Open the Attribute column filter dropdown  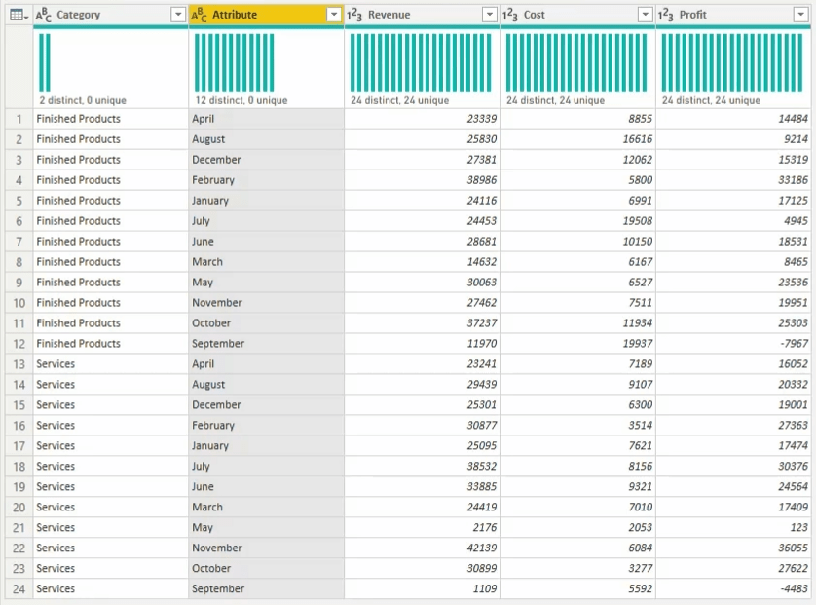[x=333, y=15]
